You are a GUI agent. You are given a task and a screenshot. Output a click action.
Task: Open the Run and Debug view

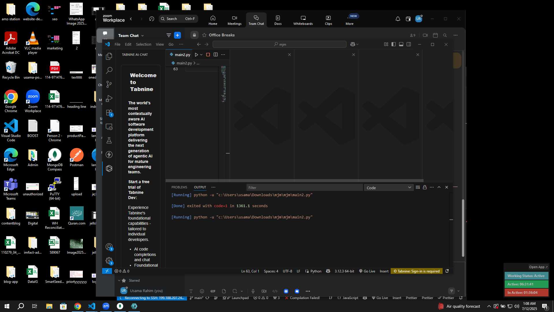(x=109, y=99)
